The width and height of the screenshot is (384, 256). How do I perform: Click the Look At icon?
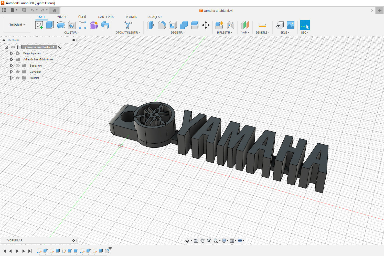[196, 241]
